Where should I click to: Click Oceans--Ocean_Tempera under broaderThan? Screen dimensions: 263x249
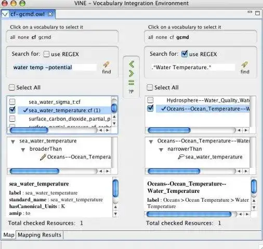pyautogui.click(x=79, y=157)
